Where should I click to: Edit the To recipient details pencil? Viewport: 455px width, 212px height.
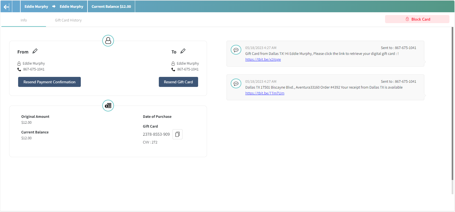click(x=183, y=51)
